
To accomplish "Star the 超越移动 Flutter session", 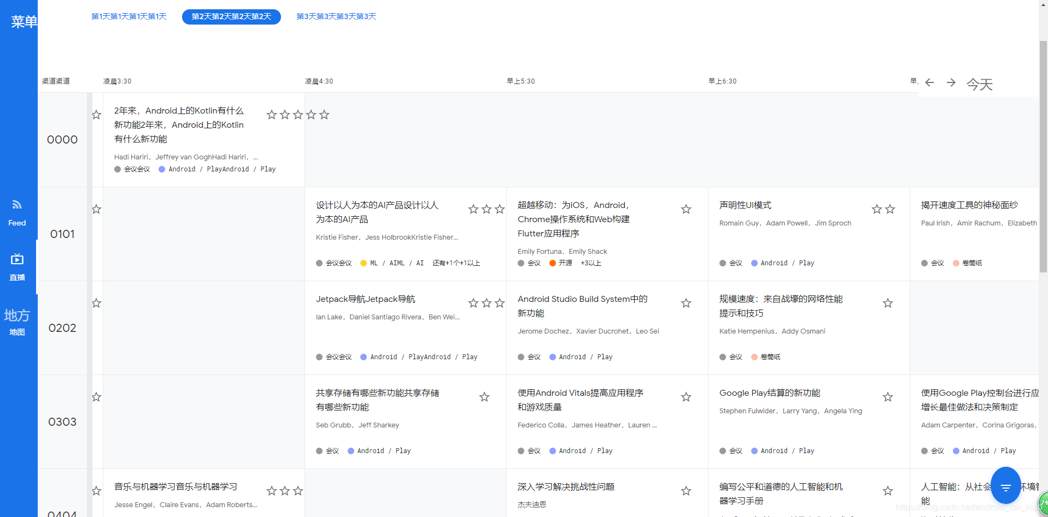I will [x=686, y=209].
